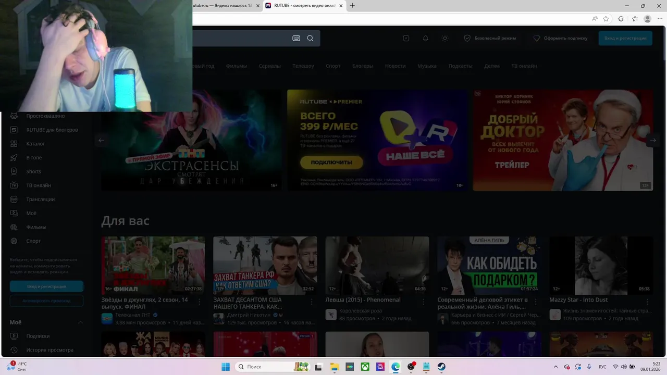Open Современный деловой этикет video thumbnail
The image size is (667, 375).
(489, 266)
